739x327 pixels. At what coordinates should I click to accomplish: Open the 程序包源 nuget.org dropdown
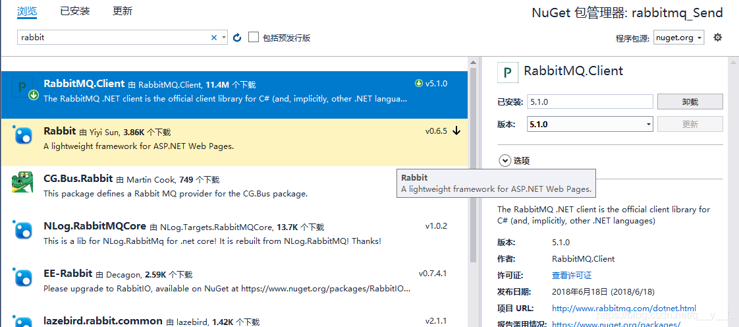[678, 38]
